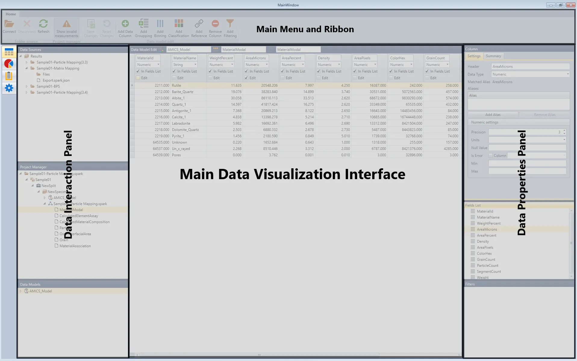Open the data grid view sidebar icon

(9, 52)
